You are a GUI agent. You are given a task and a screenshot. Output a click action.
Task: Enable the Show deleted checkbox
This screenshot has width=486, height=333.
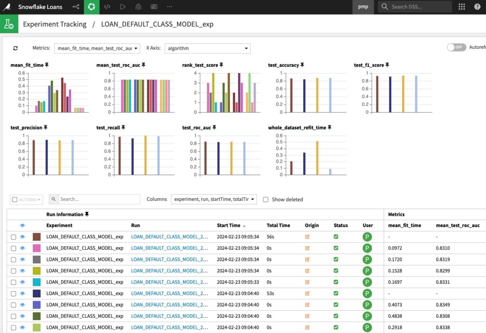[x=266, y=200]
